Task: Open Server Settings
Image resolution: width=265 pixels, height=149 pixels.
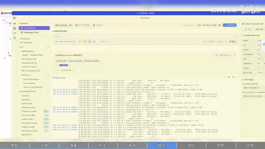Action: click(82, 25)
